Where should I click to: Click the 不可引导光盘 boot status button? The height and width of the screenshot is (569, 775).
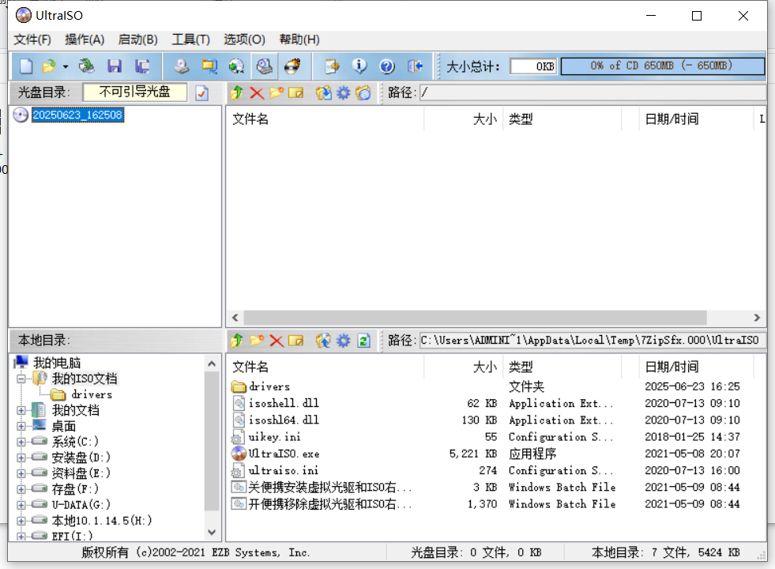point(135,92)
